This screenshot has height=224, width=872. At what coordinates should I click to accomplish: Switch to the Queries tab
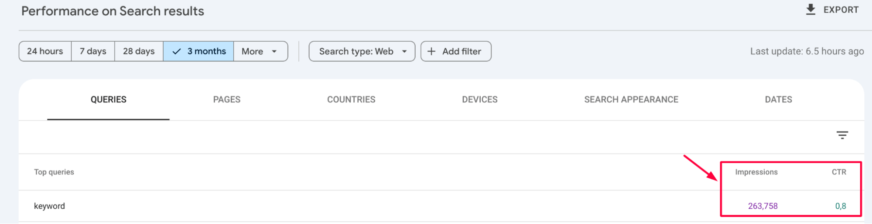(108, 100)
